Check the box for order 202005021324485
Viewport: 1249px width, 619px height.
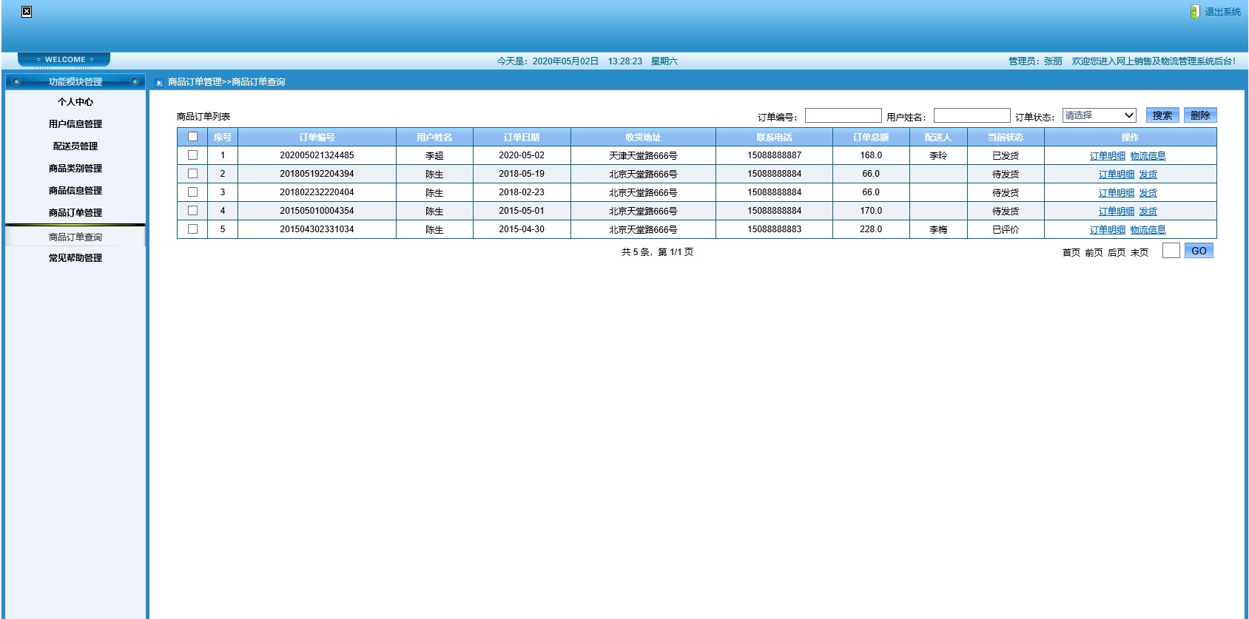(192, 155)
